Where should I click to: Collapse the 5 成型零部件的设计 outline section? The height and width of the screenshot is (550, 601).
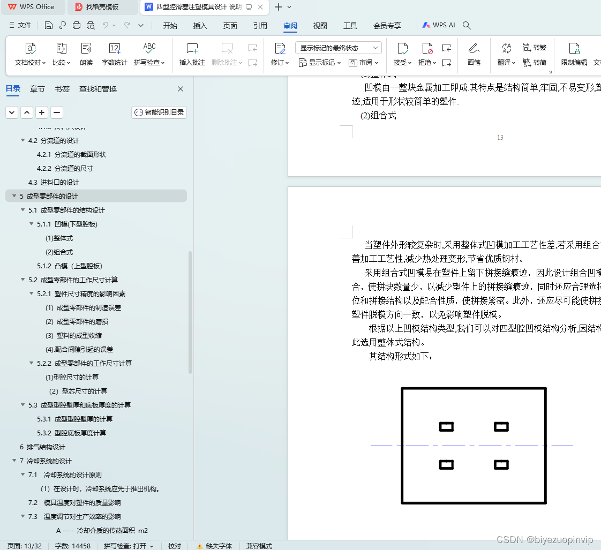click(x=14, y=196)
